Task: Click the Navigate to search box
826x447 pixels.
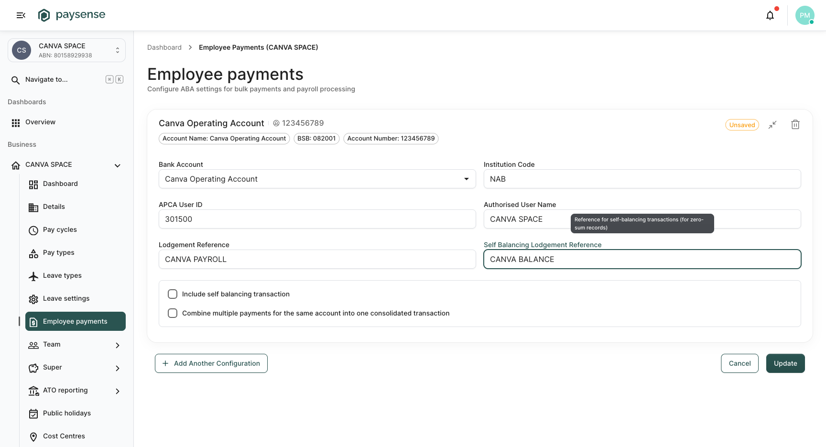Action: click(x=66, y=79)
